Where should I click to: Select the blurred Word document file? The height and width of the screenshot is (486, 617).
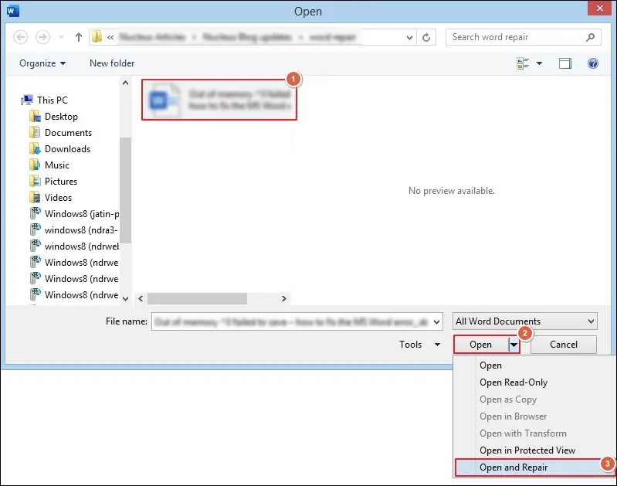tap(219, 100)
